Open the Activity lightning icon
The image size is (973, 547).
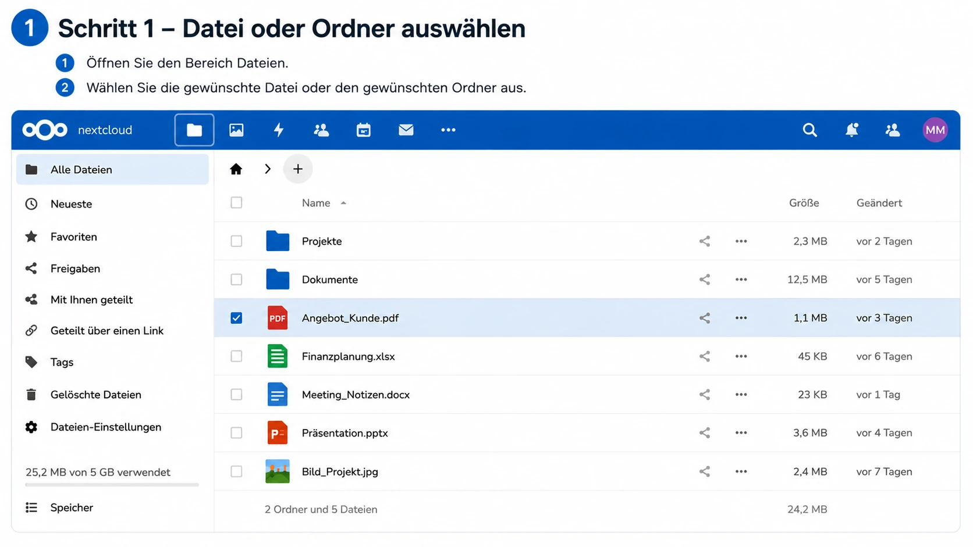point(279,130)
